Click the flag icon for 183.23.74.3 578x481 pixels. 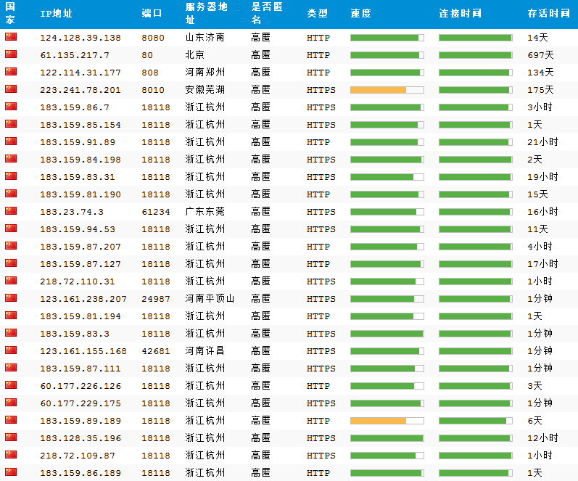(11, 211)
